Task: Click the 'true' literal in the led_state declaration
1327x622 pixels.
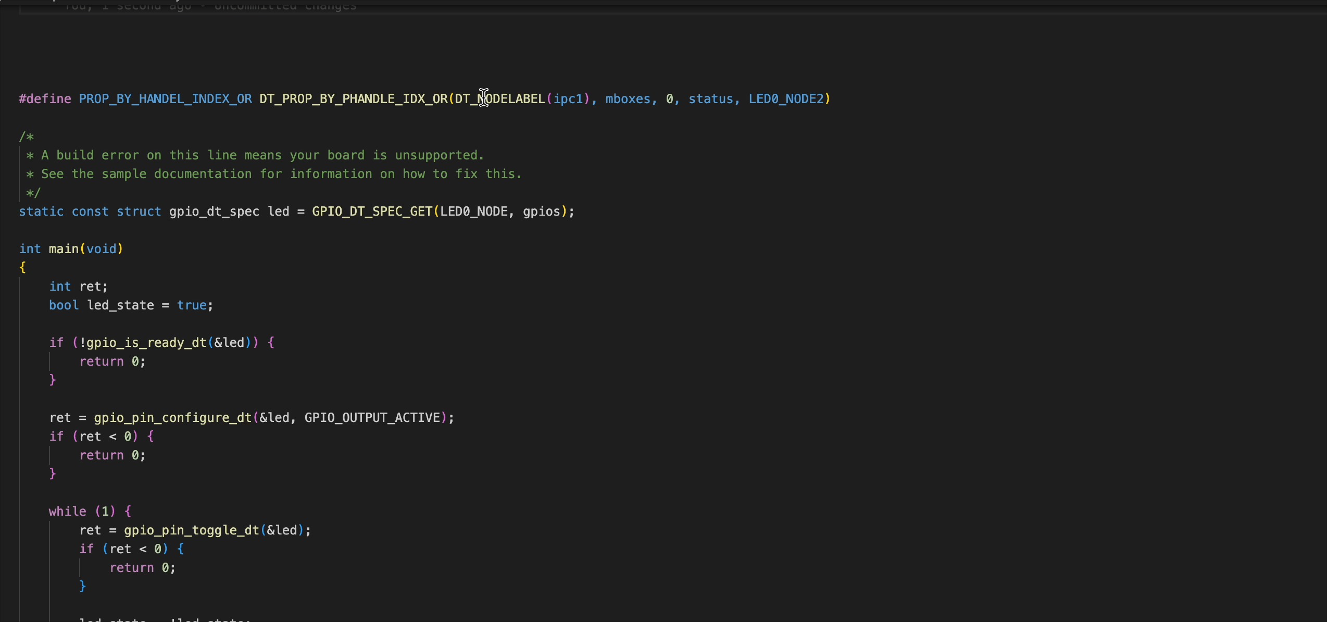Action: [191, 305]
